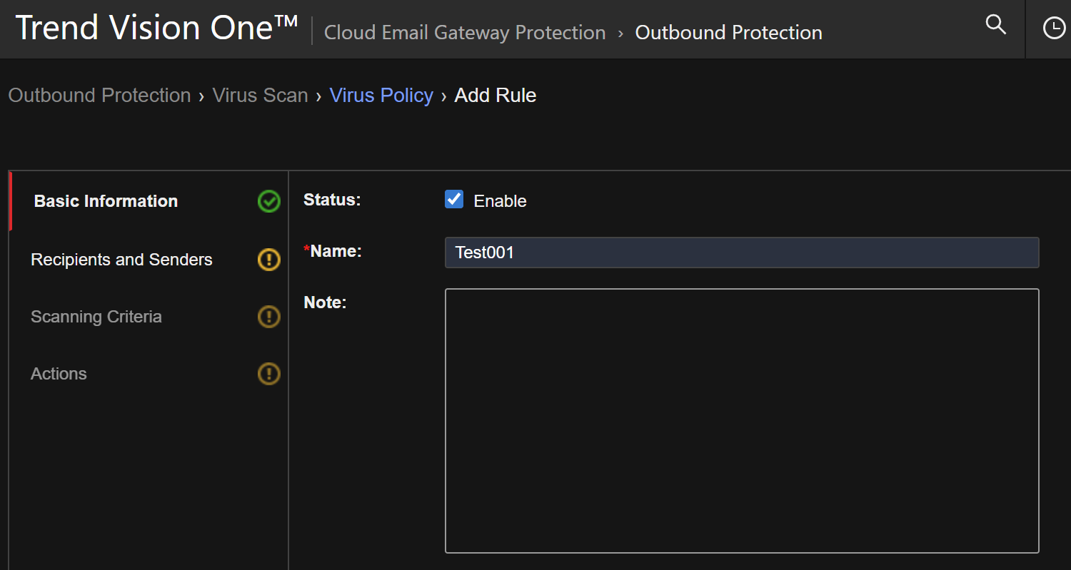
Task: Open the search magnifier in header
Action: [995, 25]
